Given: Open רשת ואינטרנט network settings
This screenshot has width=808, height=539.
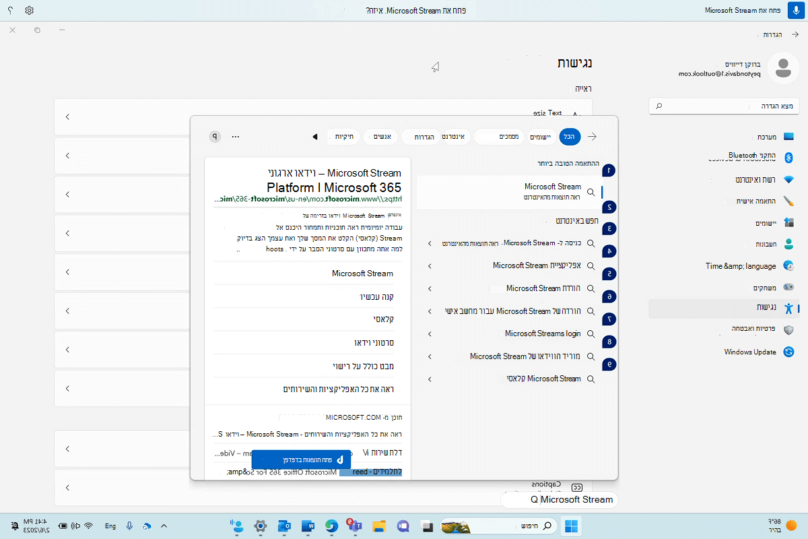Looking at the screenshot, I should (x=724, y=180).
